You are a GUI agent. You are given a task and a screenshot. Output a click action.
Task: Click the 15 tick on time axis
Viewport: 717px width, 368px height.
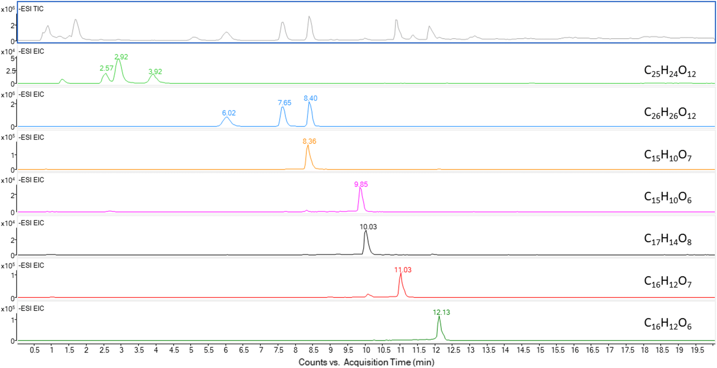(540, 350)
